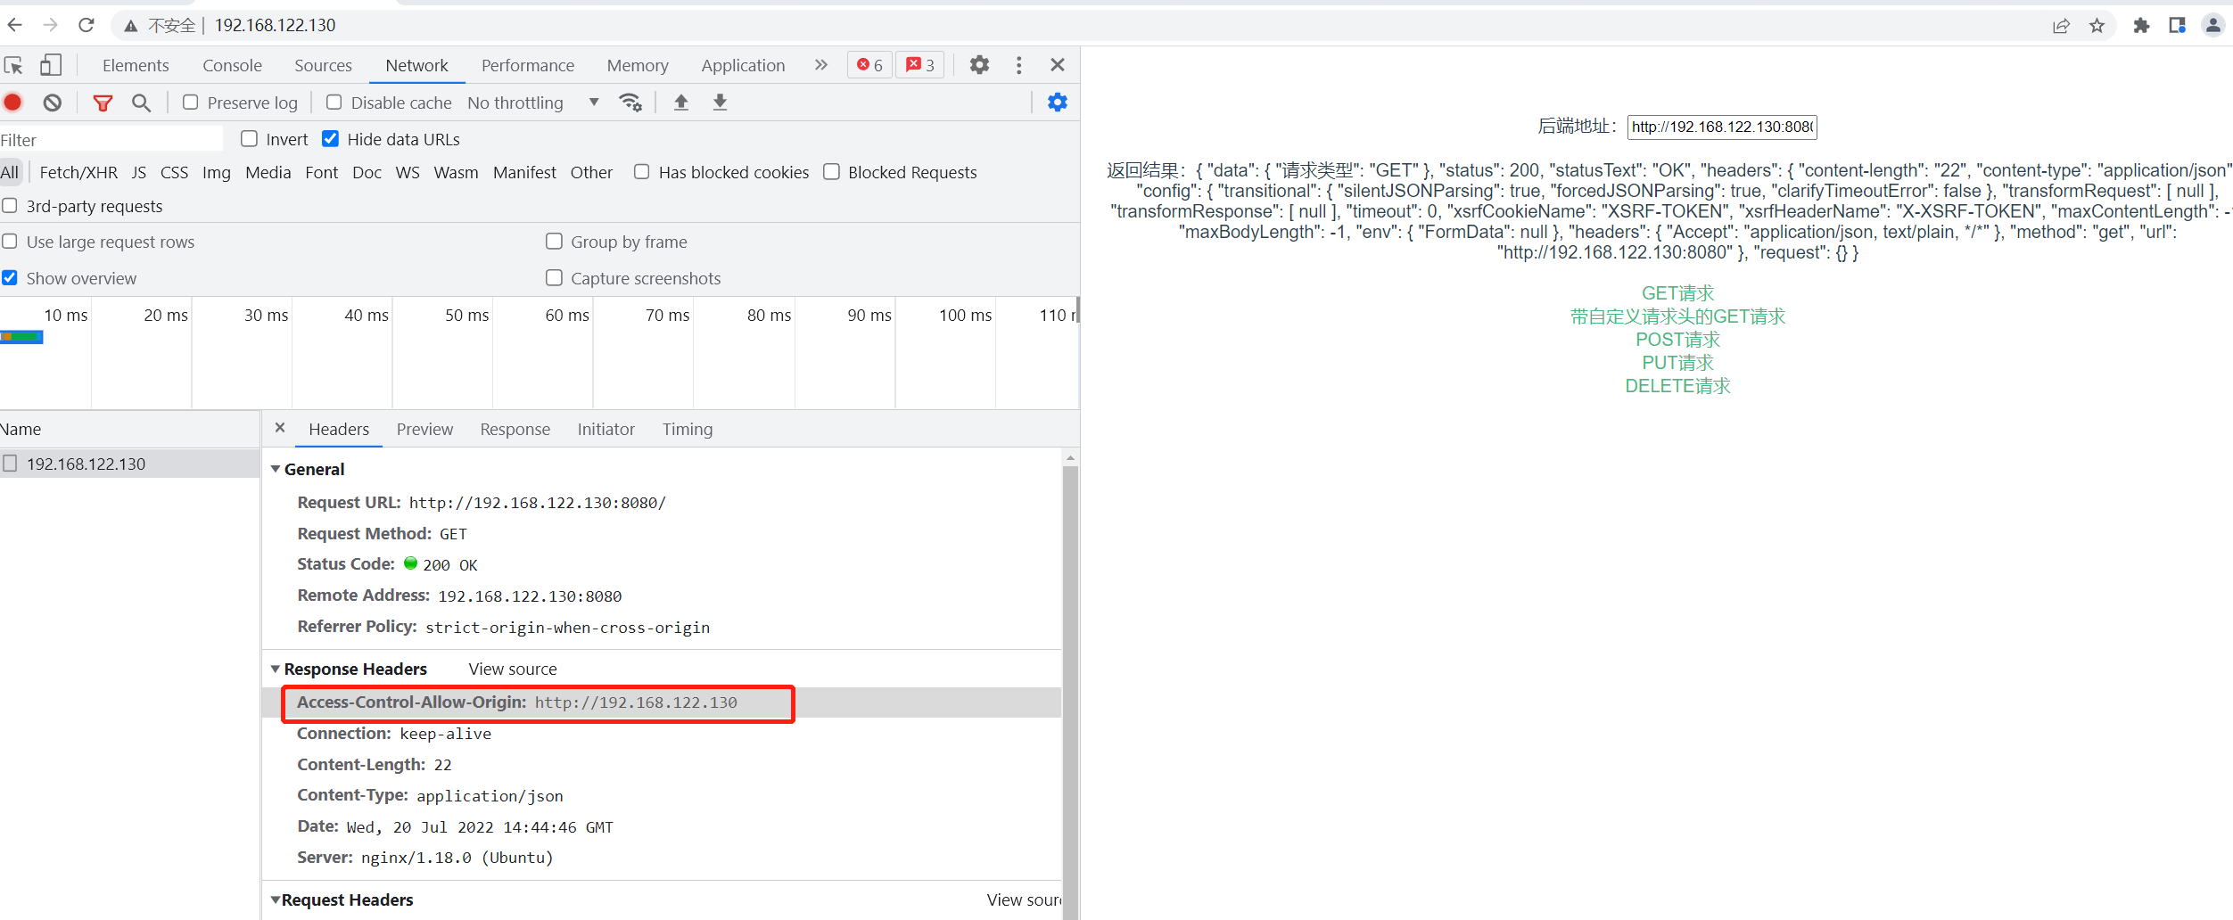Toggle the device toolbar icon
This screenshot has height=920, width=2233.
coord(51,65)
